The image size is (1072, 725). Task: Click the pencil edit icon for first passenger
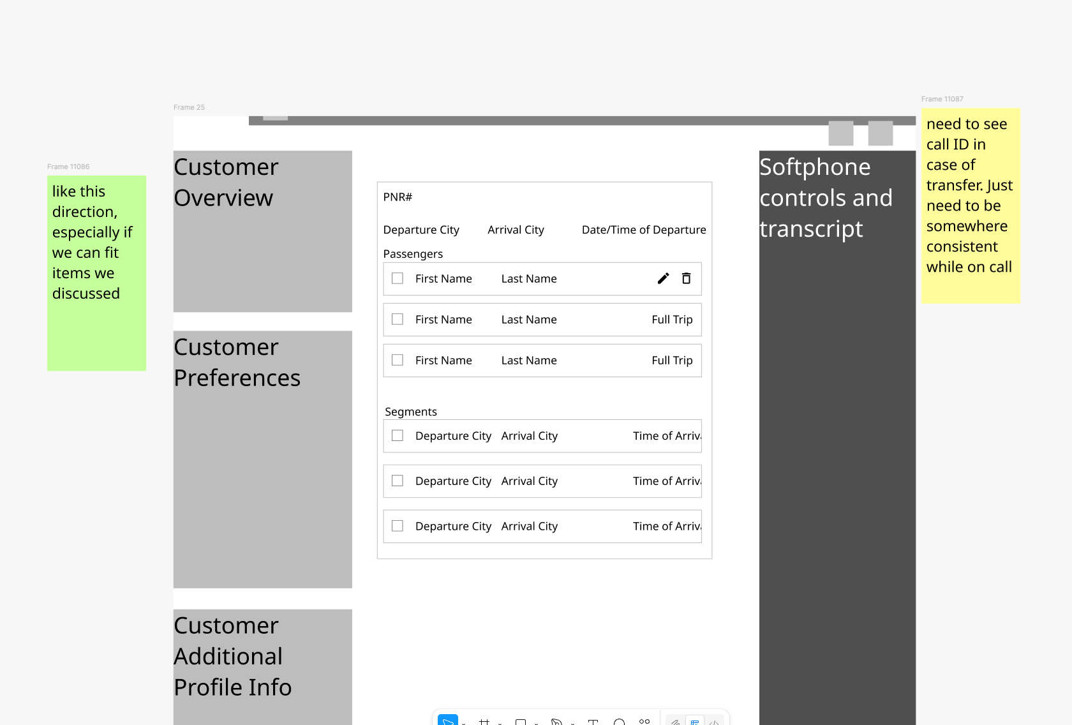pos(663,278)
